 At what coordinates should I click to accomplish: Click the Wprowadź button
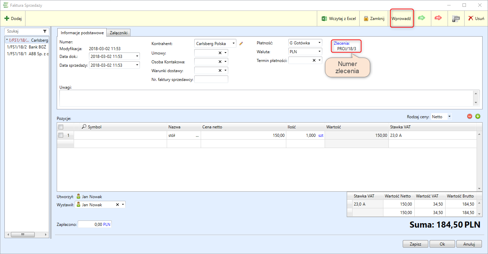click(x=401, y=19)
